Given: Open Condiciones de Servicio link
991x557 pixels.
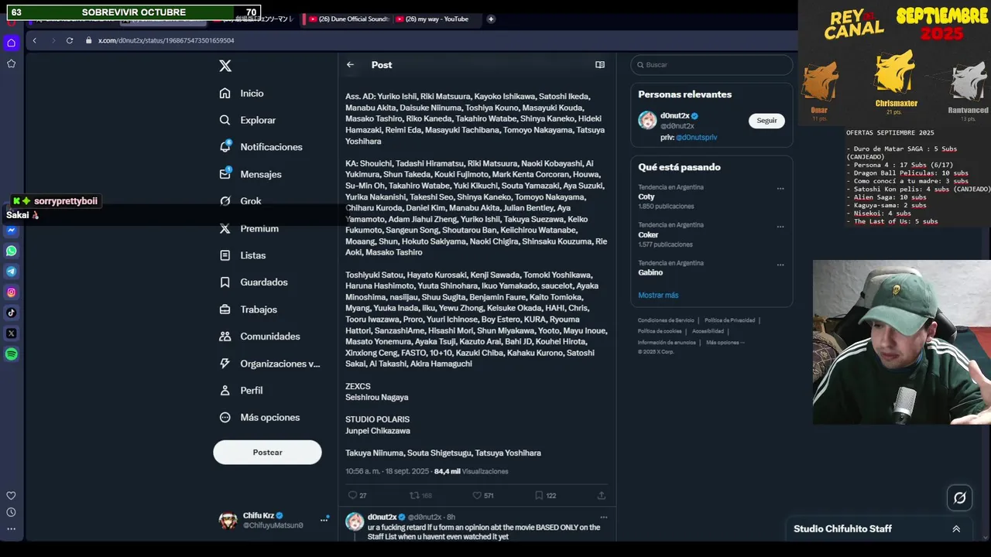Looking at the screenshot, I should click(x=666, y=320).
